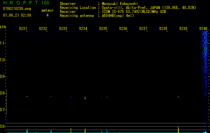210x133 pixels.
Task: Click the 0234 time marker
Action: (x=83, y=28)
